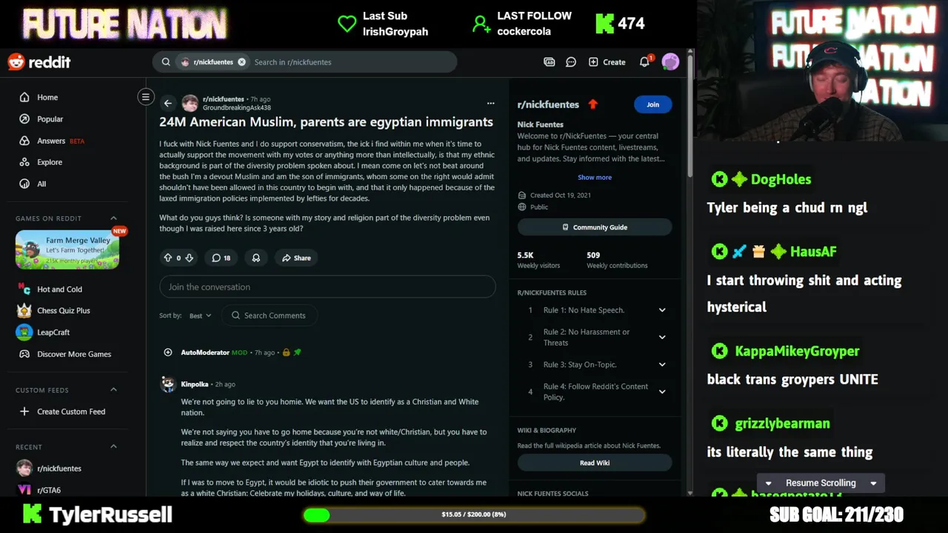
Task: Click the r/nickfuentes title in right panel
Action: tap(548, 104)
